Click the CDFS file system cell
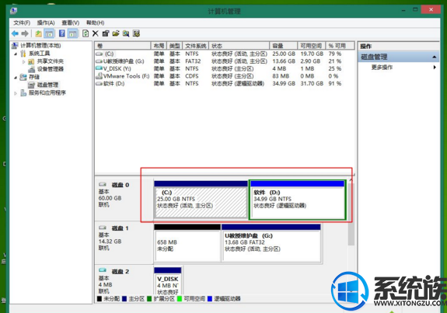 click(192, 76)
